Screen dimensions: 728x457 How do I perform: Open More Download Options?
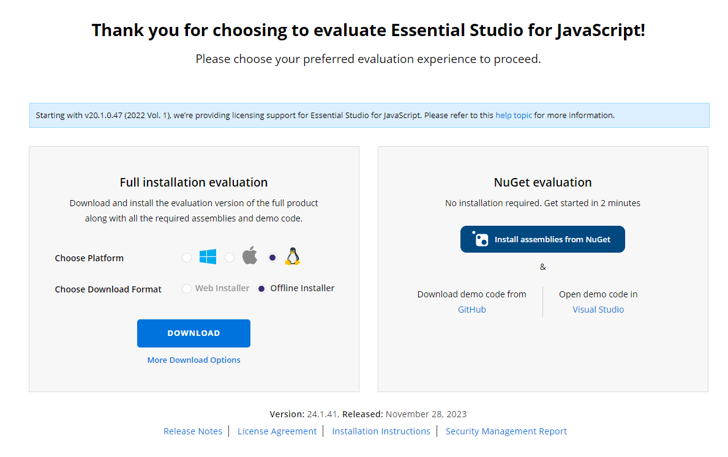pos(193,360)
